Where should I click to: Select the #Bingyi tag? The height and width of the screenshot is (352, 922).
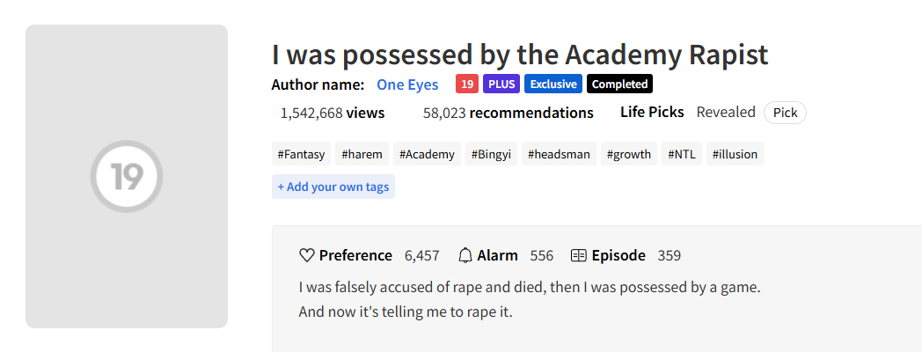(491, 154)
